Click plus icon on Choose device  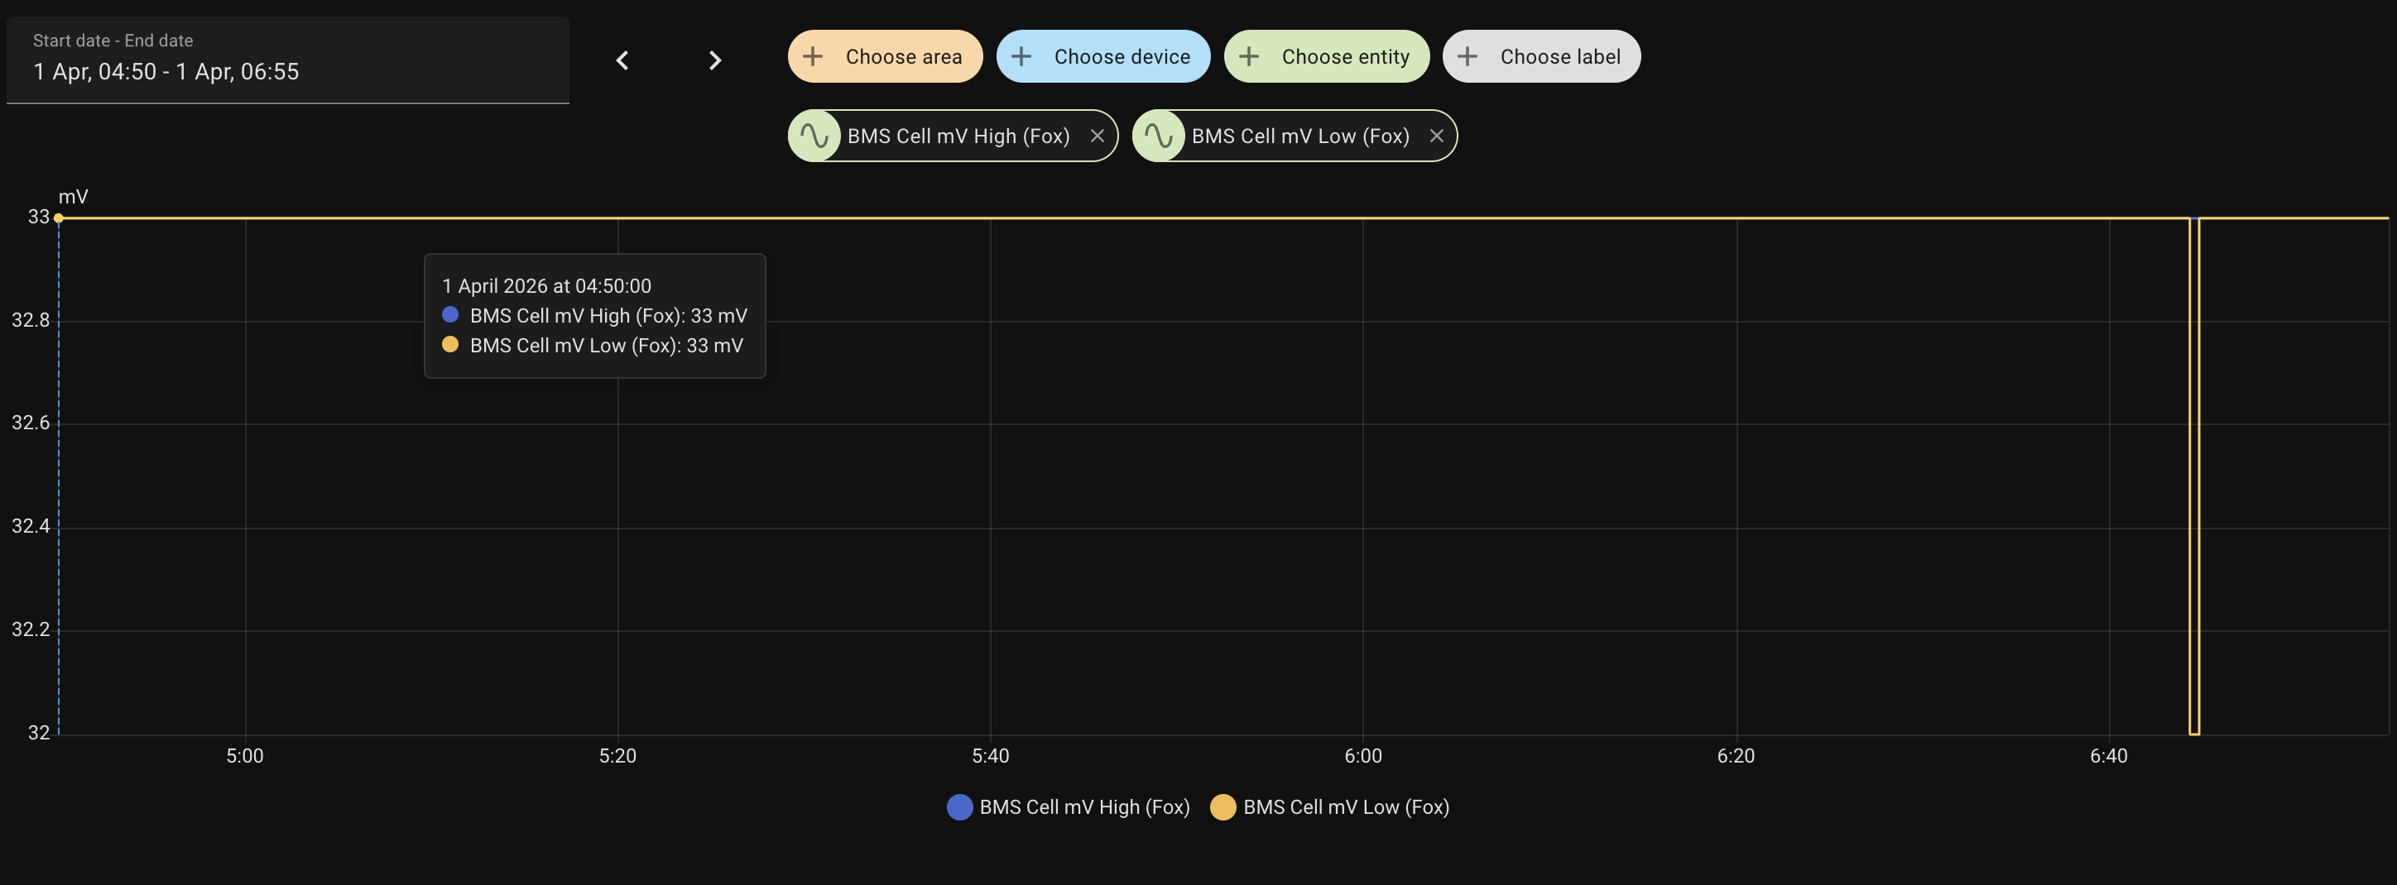1021,57
